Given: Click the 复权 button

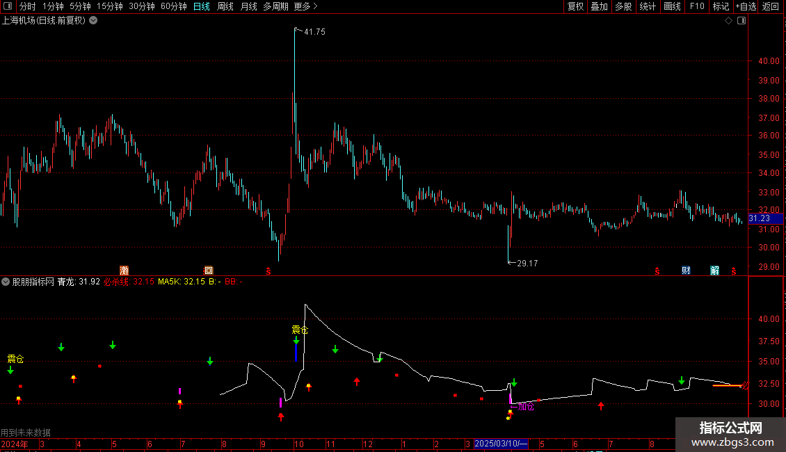Looking at the screenshot, I should tap(575, 6).
